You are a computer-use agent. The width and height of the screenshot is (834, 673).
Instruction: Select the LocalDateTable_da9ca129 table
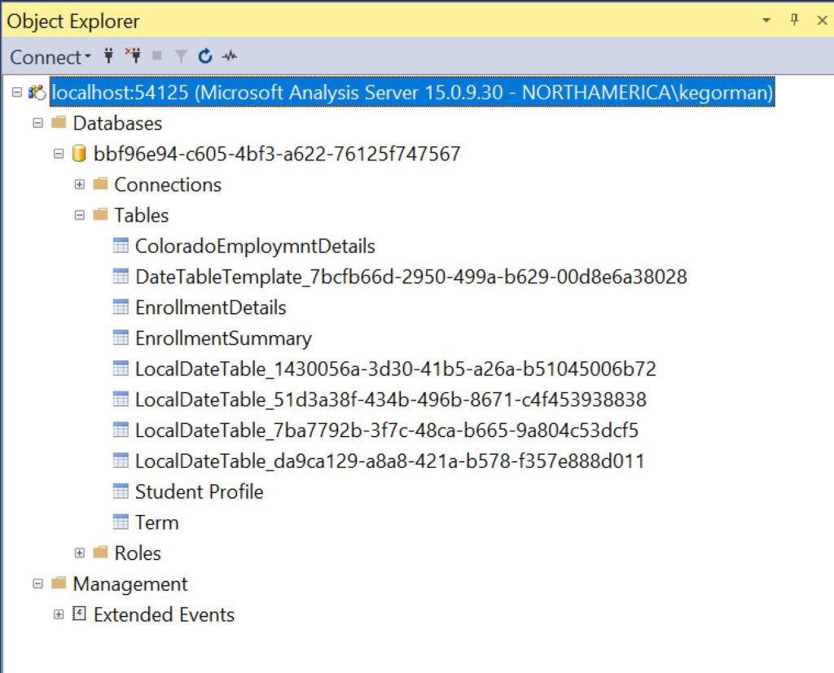pyautogui.click(x=390, y=461)
